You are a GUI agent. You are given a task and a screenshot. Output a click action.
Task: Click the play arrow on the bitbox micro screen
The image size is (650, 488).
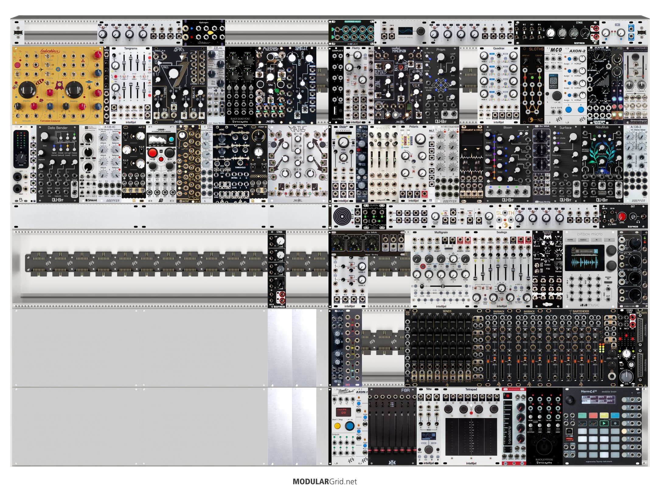[x=596, y=251]
